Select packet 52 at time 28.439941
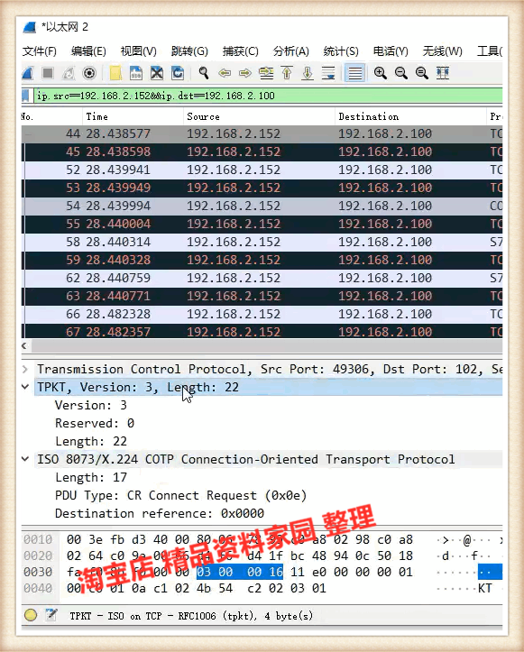 [x=262, y=170]
